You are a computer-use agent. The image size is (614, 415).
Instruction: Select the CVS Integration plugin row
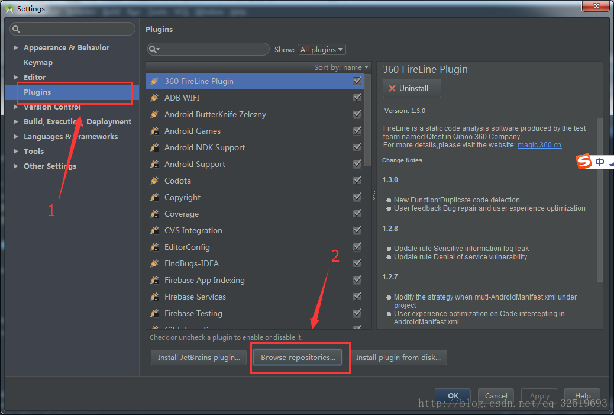tap(255, 230)
